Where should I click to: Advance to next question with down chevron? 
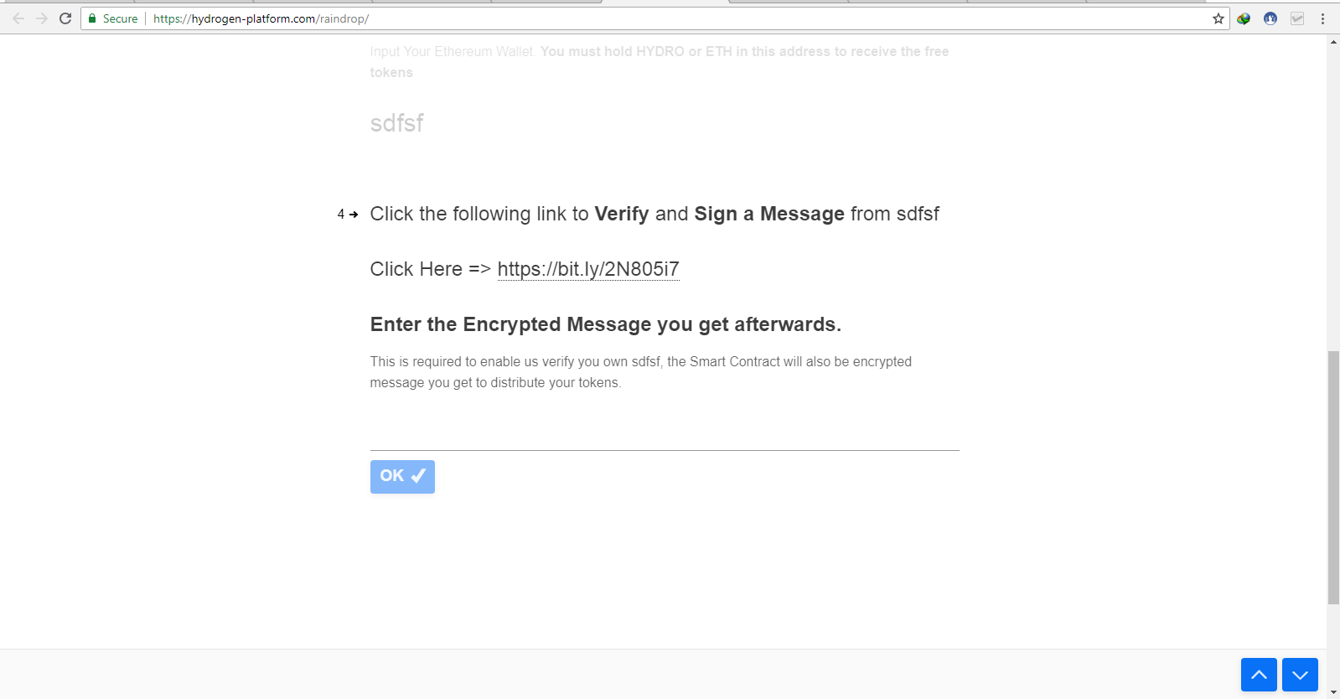[1300, 675]
